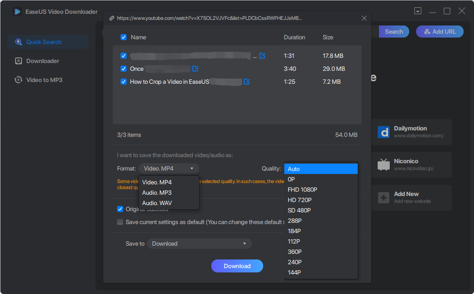Select 144P quality option
The width and height of the screenshot is (474, 294).
(x=321, y=272)
